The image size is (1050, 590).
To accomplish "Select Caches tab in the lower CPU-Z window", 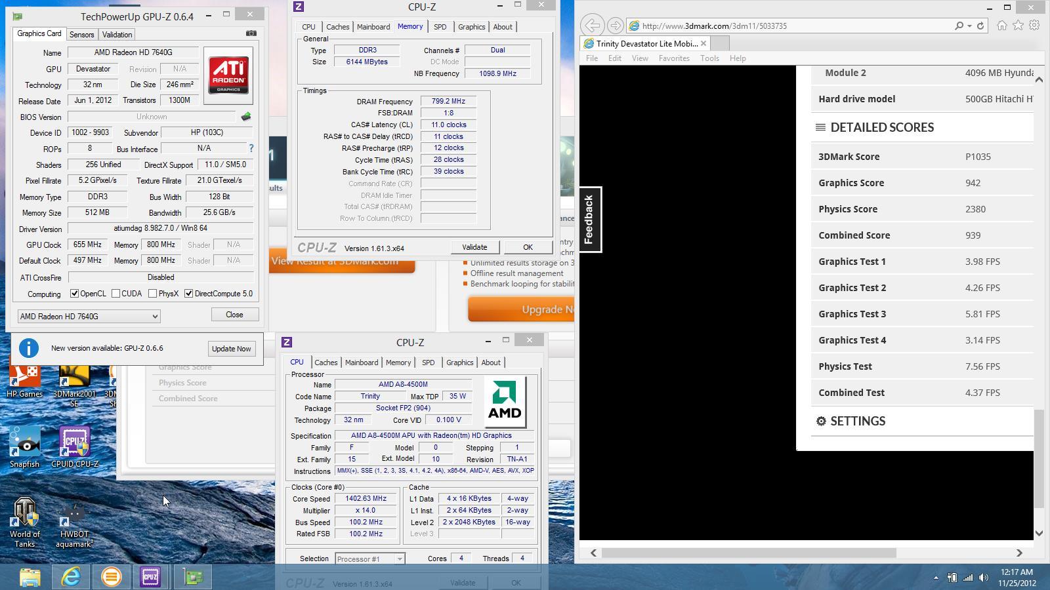I will pyautogui.click(x=326, y=363).
